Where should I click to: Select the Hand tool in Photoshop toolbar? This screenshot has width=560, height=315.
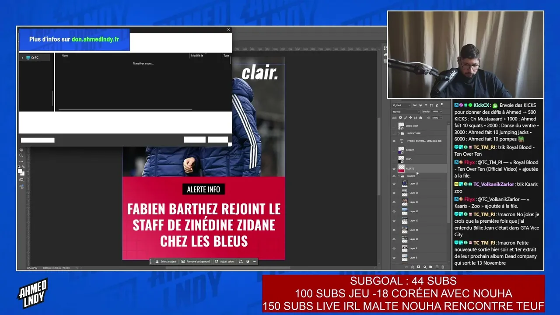21,150
